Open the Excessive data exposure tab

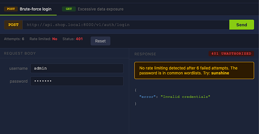point(92,9)
